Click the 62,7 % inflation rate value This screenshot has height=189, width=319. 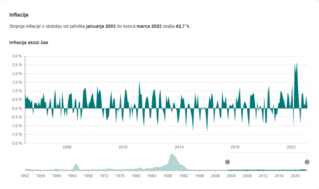tap(183, 26)
